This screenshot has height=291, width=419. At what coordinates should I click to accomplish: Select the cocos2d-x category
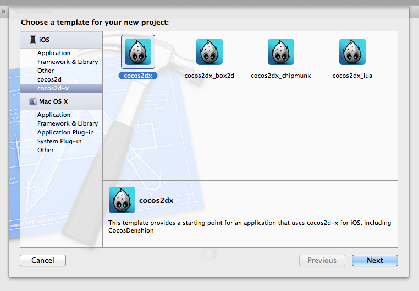point(61,88)
